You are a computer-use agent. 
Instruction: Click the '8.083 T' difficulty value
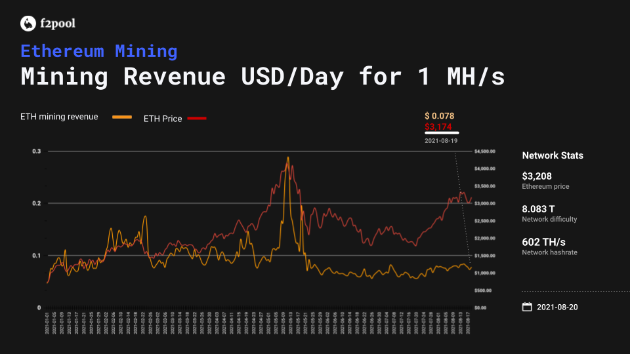pyautogui.click(x=538, y=209)
